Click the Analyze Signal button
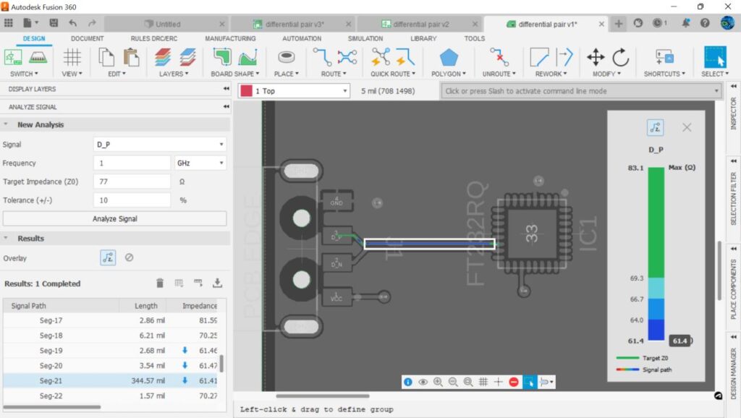Viewport: 741px width, 418px height. coord(114,218)
